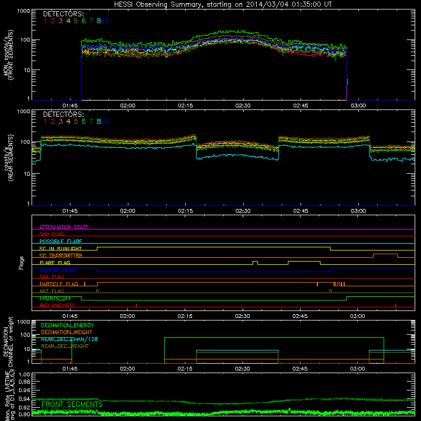Image resolution: width=421 pixels, height=421 pixels.
Task: Click the ATTENUATOR_STATE flag label
Action: [x=64, y=227]
